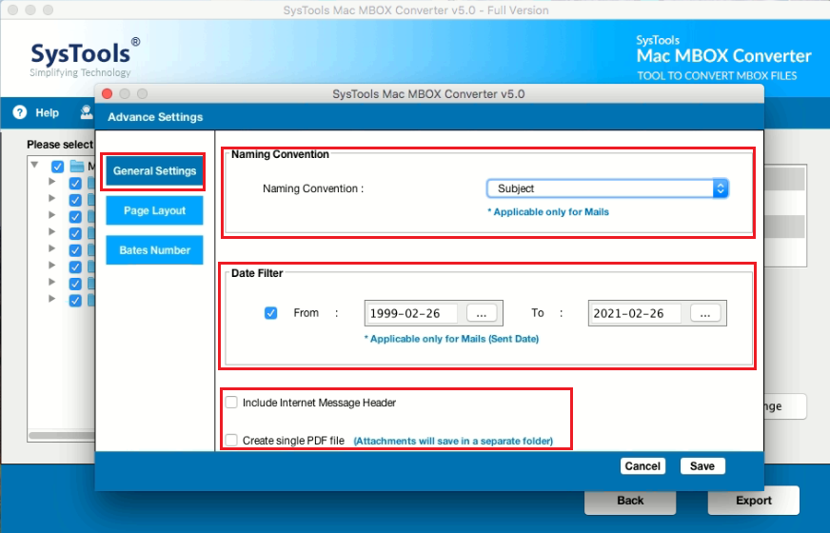Uncheck the last child folder checkbox
This screenshot has height=533, width=830.
tap(75, 300)
